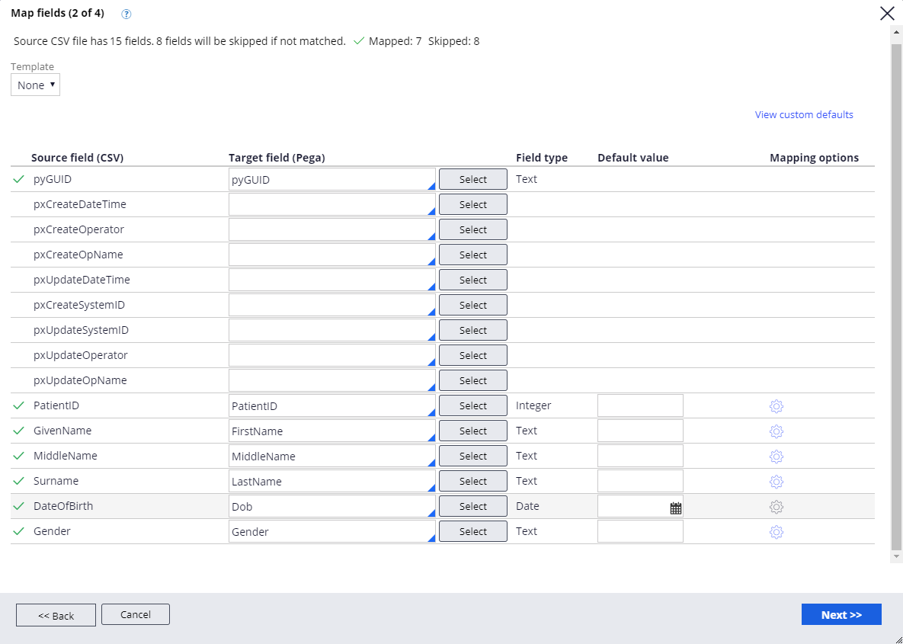Viewport: 903px width, 644px height.
Task: Close the Map fields dialog
Action: coord(887,13)
